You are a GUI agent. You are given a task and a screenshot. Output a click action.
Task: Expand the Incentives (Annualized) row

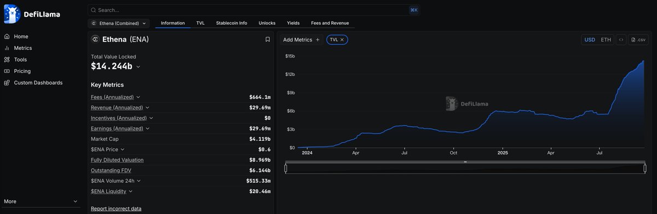pos(151,118)
